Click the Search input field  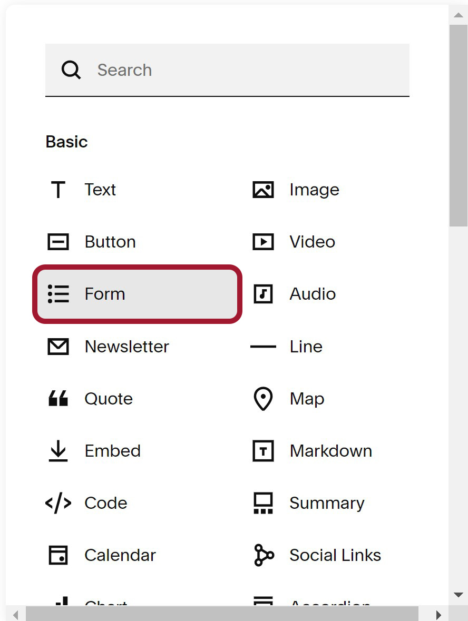[227, 70]
